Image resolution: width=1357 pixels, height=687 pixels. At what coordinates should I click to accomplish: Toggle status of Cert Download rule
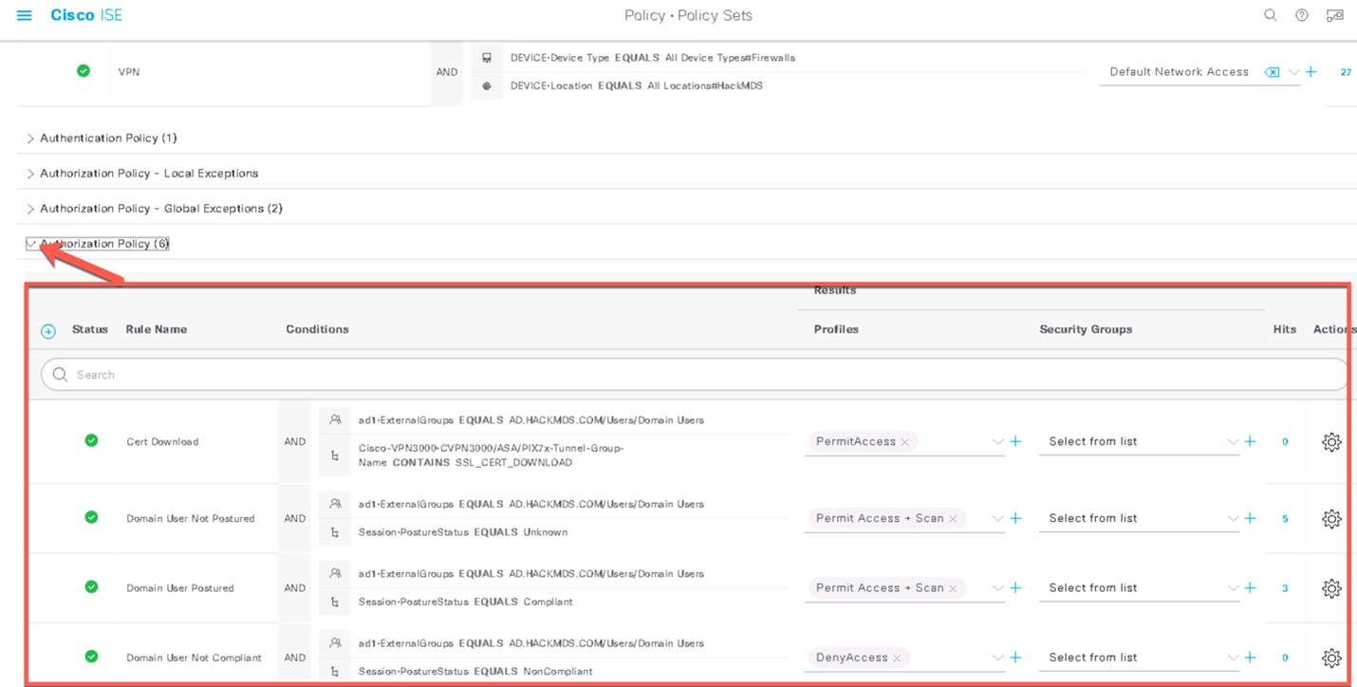tap(91, 440)
